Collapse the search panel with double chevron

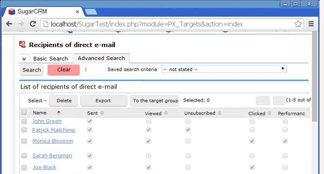pos(24,59)
